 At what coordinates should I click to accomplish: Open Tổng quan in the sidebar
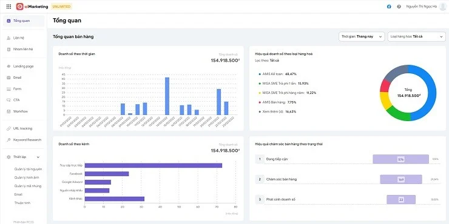pos(24,21)
